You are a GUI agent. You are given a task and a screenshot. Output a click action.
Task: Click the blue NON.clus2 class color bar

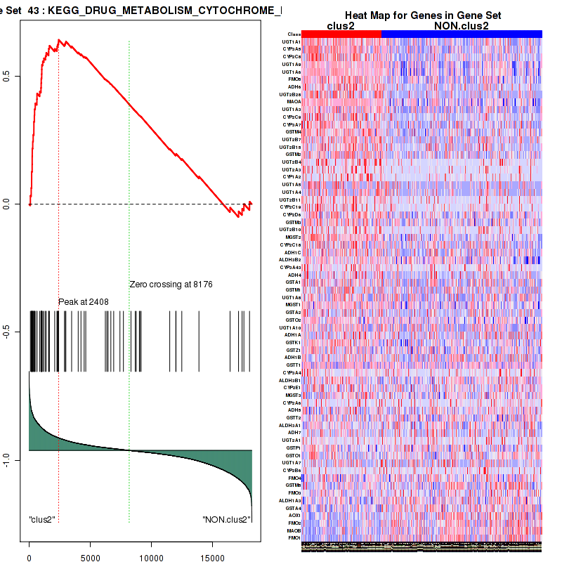coord(462,34)
